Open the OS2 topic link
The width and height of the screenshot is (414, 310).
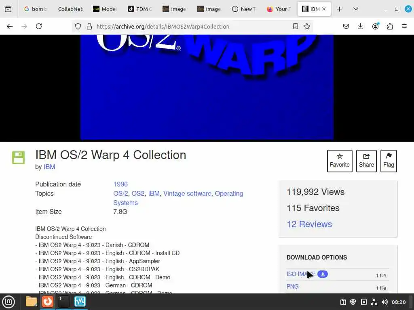tap(138, 193)
